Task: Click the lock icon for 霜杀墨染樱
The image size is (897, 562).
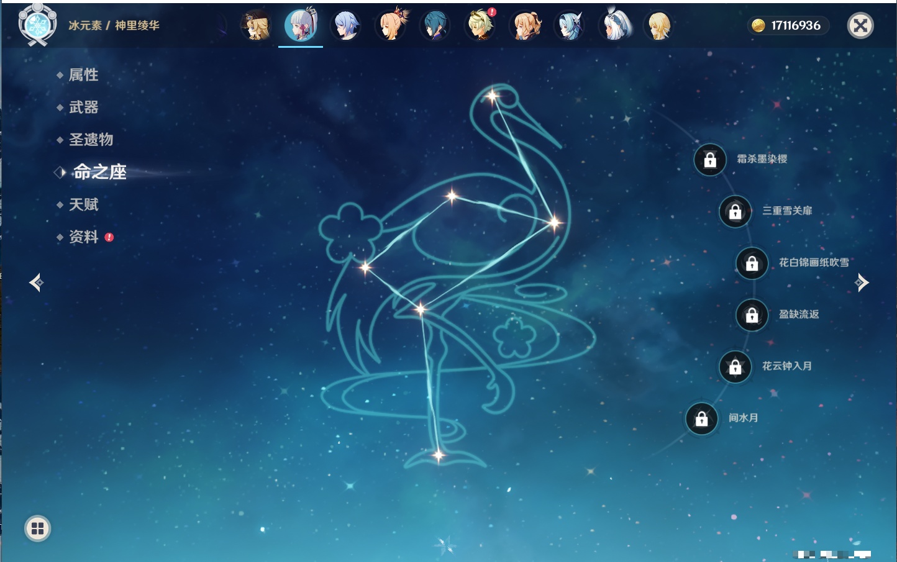Action: tap(710, 160)
